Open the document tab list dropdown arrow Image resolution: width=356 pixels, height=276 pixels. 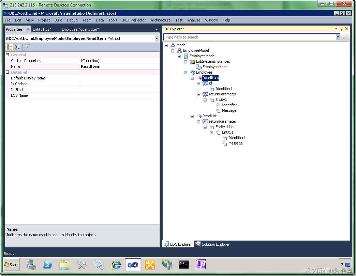click(157, 30)
